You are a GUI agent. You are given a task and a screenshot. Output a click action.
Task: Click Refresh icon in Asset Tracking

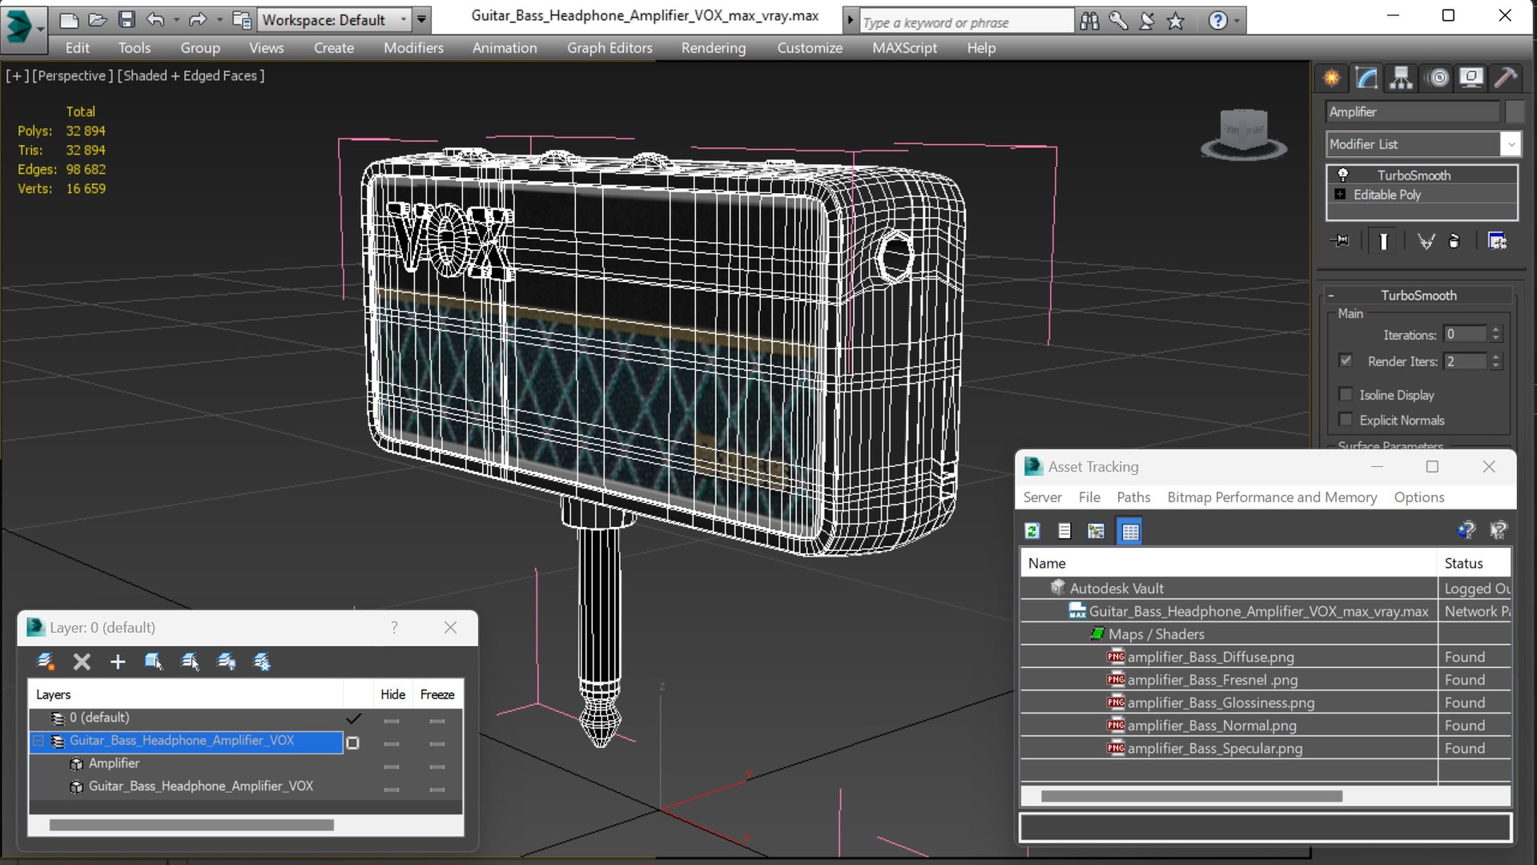(1032, 531)
